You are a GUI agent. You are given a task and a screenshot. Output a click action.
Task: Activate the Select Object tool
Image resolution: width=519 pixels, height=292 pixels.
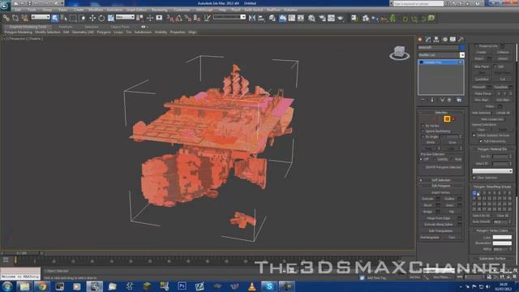[55, 18]
